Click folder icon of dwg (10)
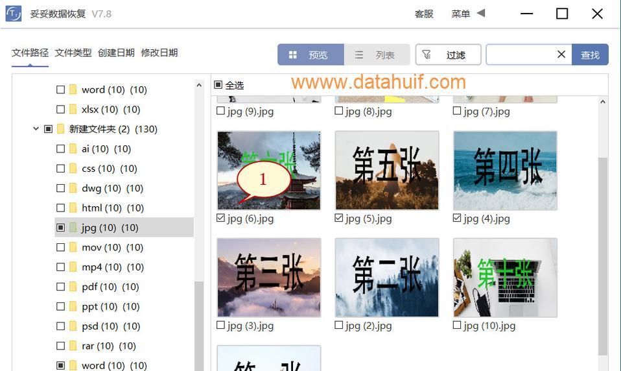This screenshot has width=621, height=371. (73, 188)
